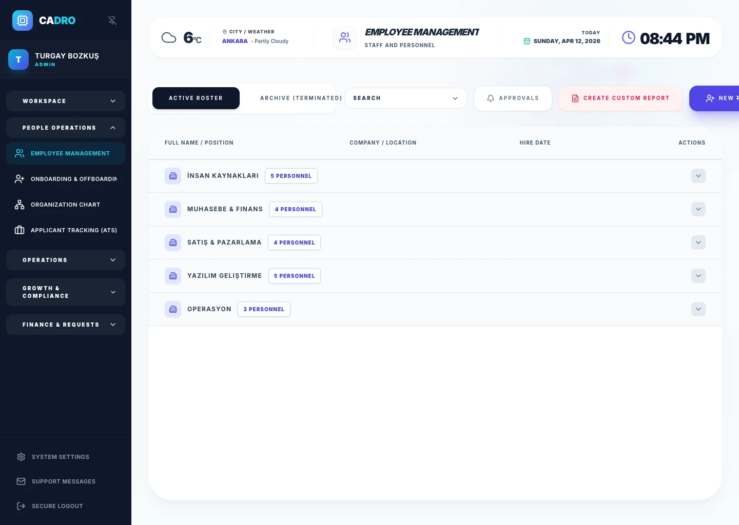Click the CADRO chip logo icon

[23, 21]
